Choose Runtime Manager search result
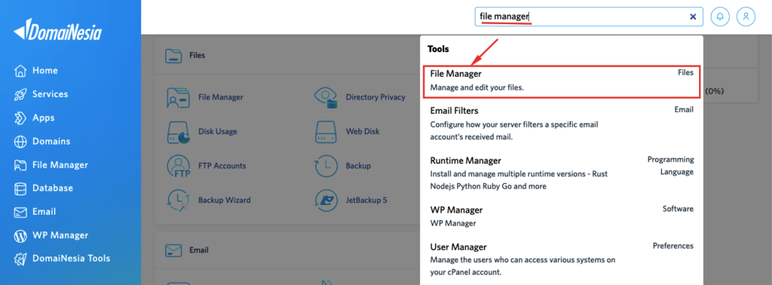Screen dimensions: 772x285 (x=562, y=173)
